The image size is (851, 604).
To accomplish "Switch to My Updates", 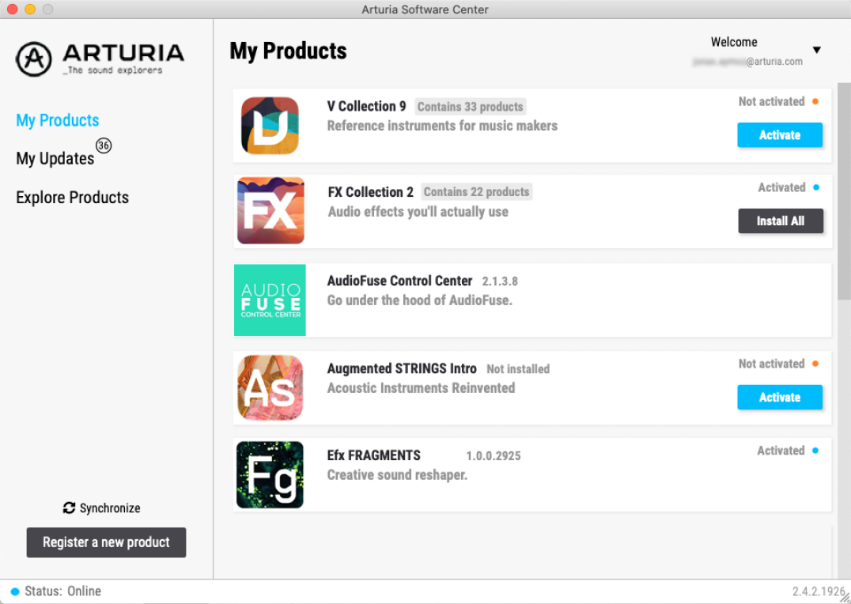I will coord(55,159).
